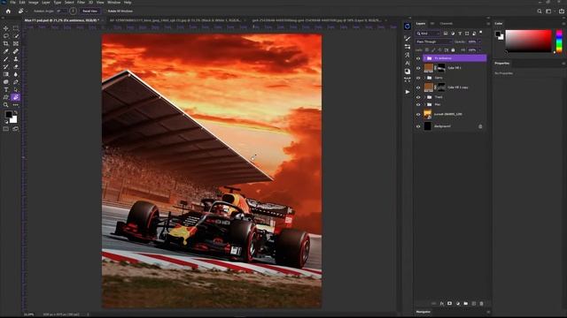The width and height of the screenshot is (567, 318).
Task: Switch to the second document tab
Action: pyautogui.click(x=175, y=20)
